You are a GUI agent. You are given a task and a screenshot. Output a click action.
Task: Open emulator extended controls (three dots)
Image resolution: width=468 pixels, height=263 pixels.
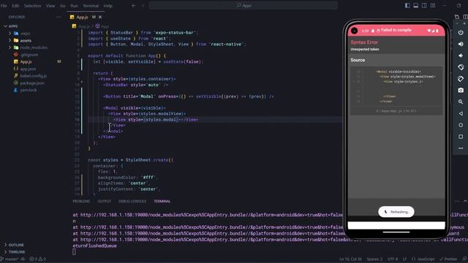click(x=461, y=148)
